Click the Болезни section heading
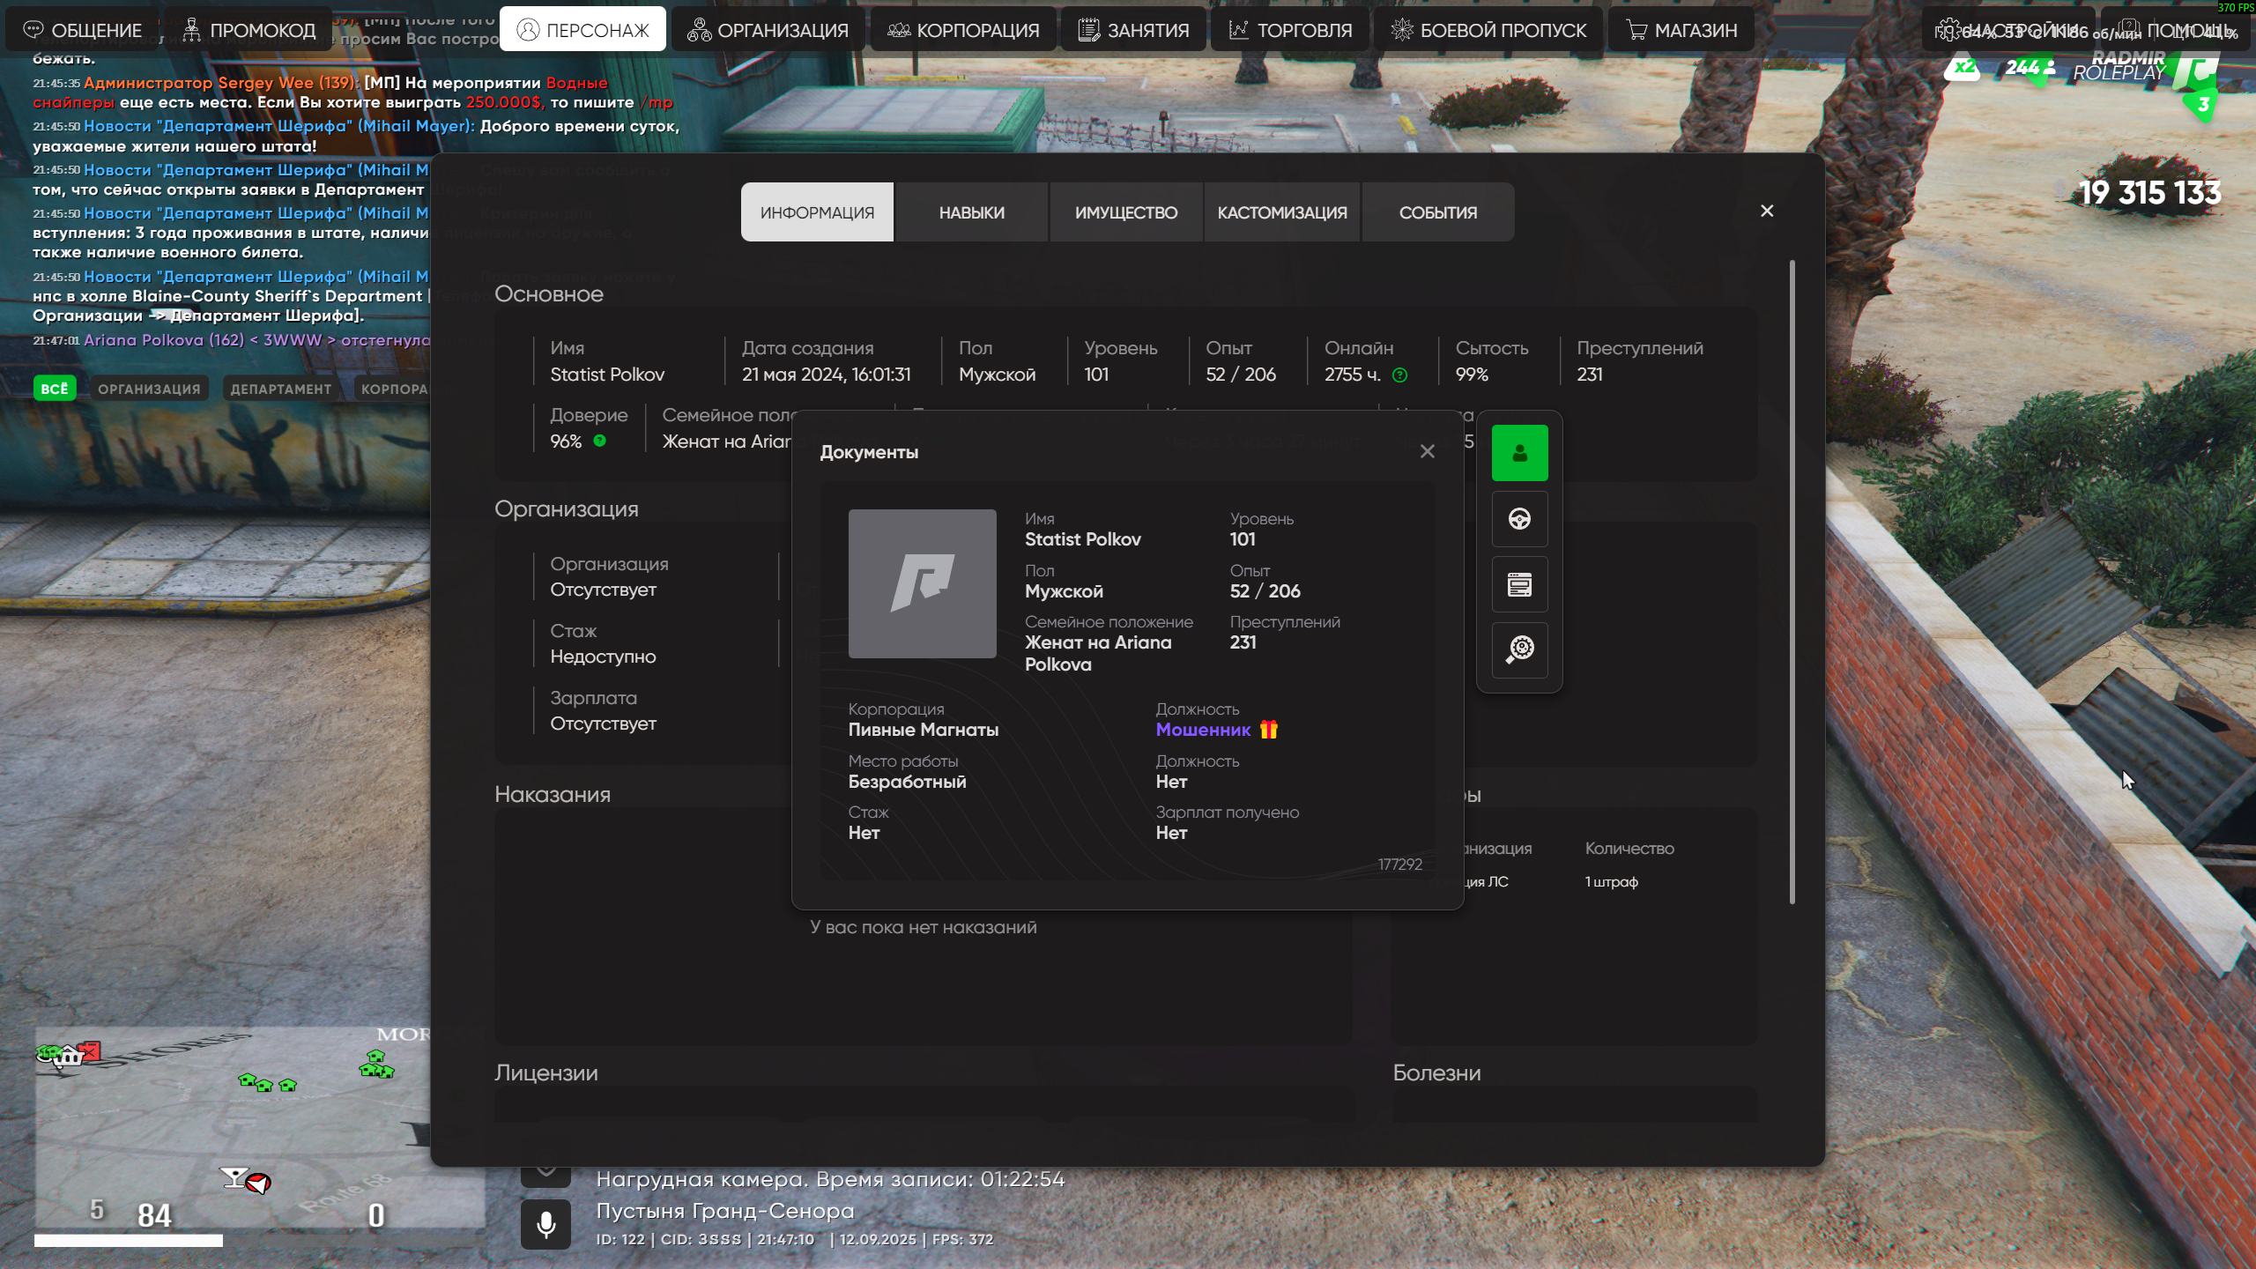This screenshot has height=1269, width=2256. click(x=1436, y=1072)
